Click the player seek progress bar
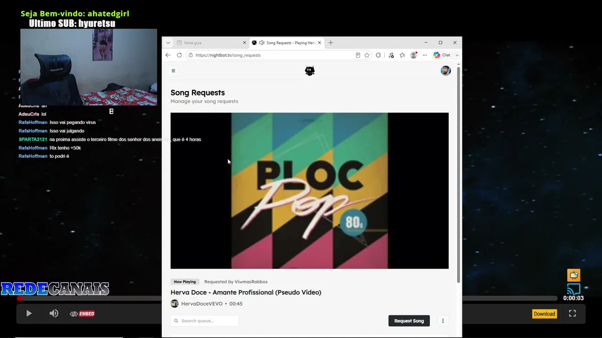This screenshot has width=602, height=338. click(x=288, y=298)
